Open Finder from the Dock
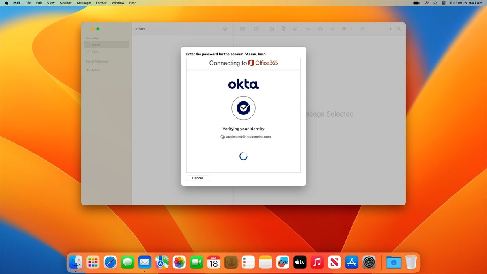This screenshot has width=487, height=274. coord(76,262)
